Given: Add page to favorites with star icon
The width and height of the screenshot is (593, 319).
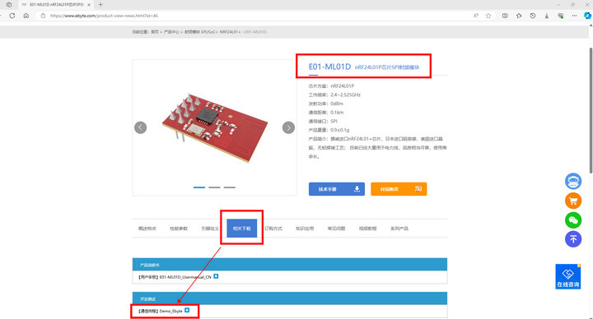Looking at the screenshot, I should click(488, 16).
